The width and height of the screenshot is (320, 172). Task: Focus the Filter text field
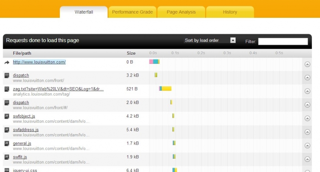pyautogui.click(x=283, y=42)
